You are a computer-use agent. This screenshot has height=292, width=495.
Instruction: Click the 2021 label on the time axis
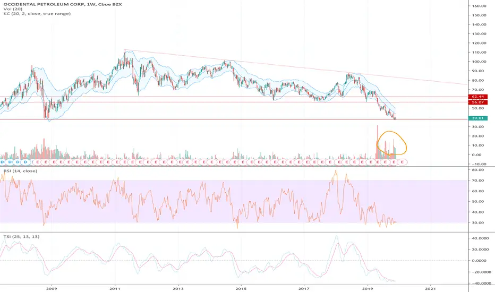pyautogui.click(x=430, y=288)
